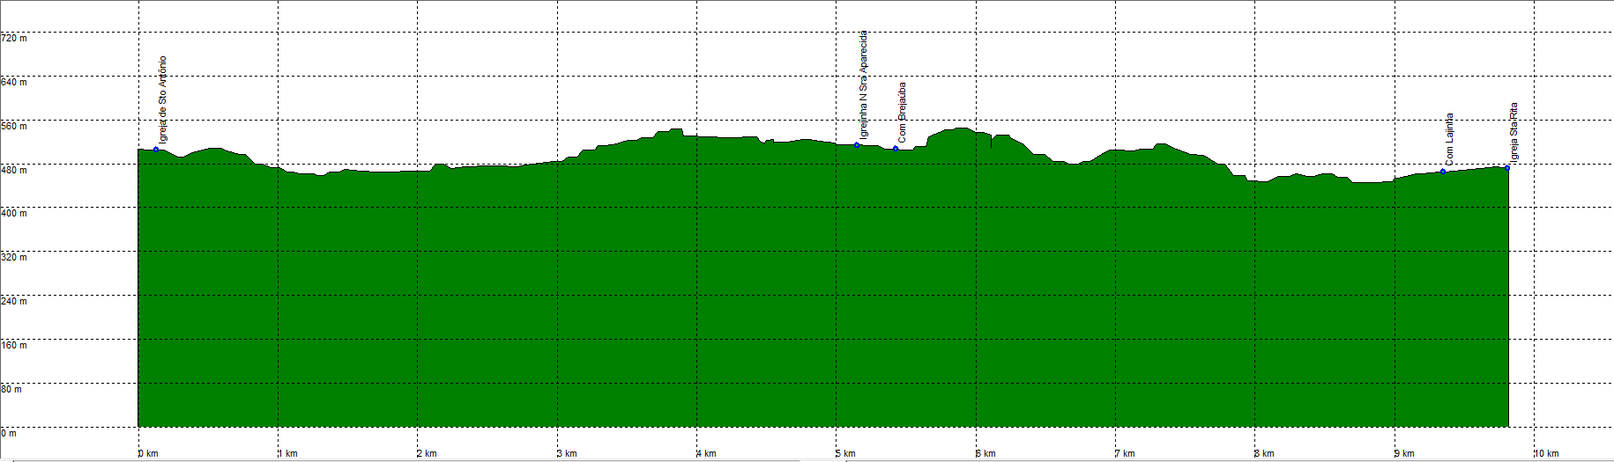Click the '240 m' elevation axis label
Image resolution: width=1614 pixels, height=462 pixels.
pos(14,302)
